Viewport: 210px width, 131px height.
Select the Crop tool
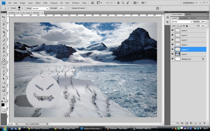3,32
